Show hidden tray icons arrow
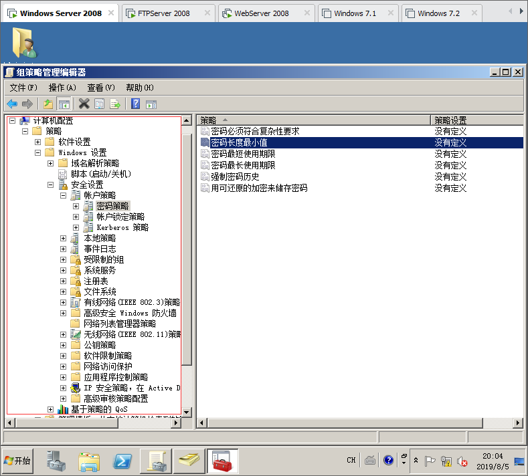This screenshot has height=476, width=528. click(x=416, y=461)
